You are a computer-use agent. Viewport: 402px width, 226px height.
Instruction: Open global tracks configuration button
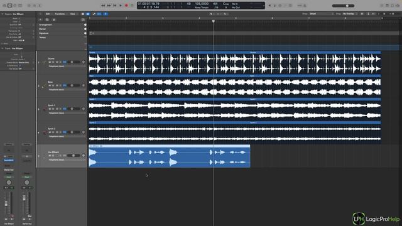click(x=83, y=19)
